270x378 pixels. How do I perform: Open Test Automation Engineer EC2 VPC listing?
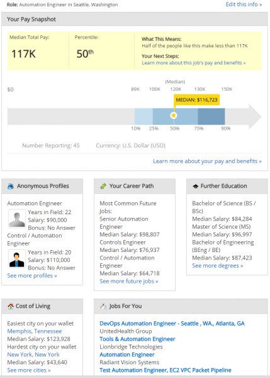(166, 370)
